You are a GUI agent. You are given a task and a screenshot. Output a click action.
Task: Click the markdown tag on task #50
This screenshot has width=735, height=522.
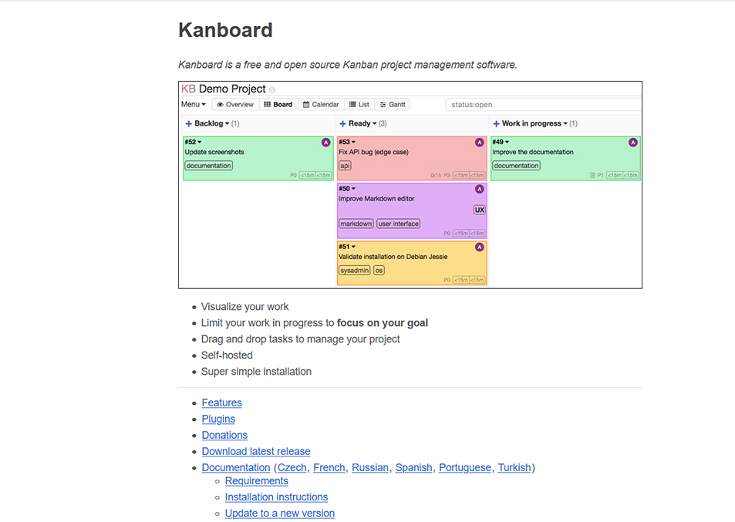[x=356, y=224]
